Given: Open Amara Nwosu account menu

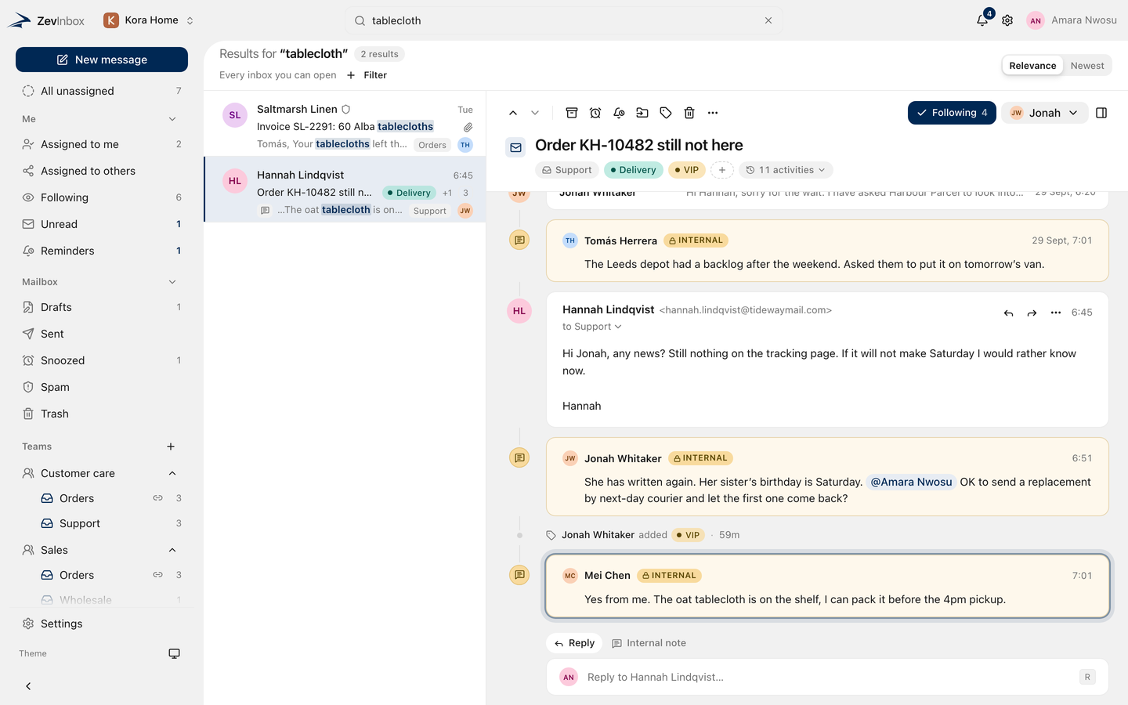Looking at the screenshot, I should [x=1072, y=20].
